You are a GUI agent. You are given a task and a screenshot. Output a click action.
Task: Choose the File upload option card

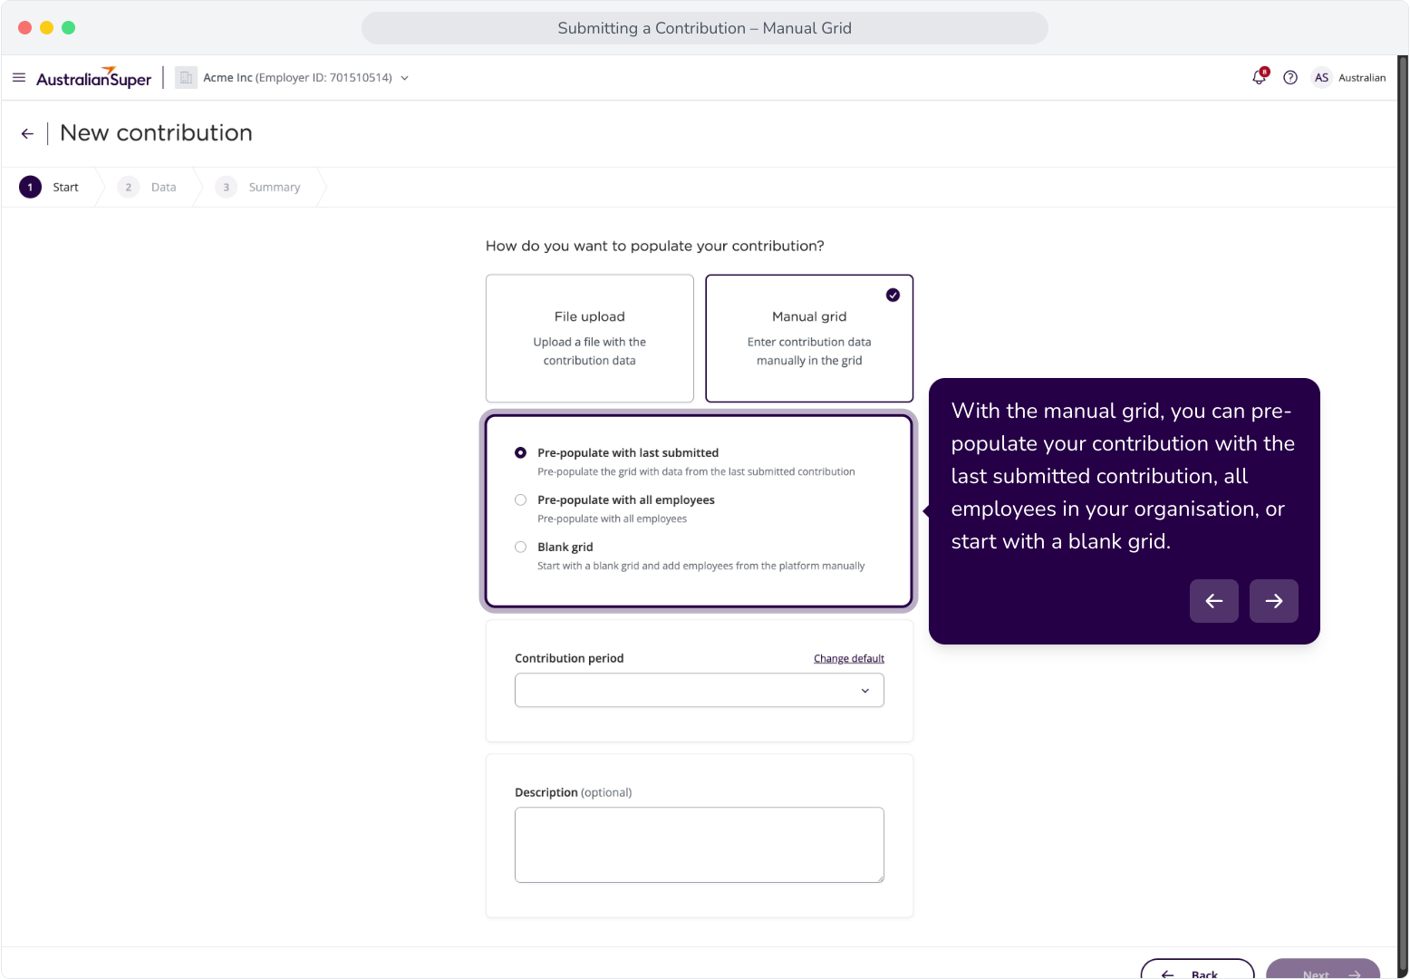(x=590, y=338)
